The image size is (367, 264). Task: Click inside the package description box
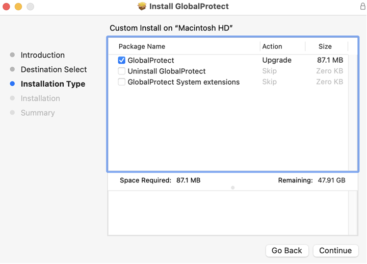227,213
